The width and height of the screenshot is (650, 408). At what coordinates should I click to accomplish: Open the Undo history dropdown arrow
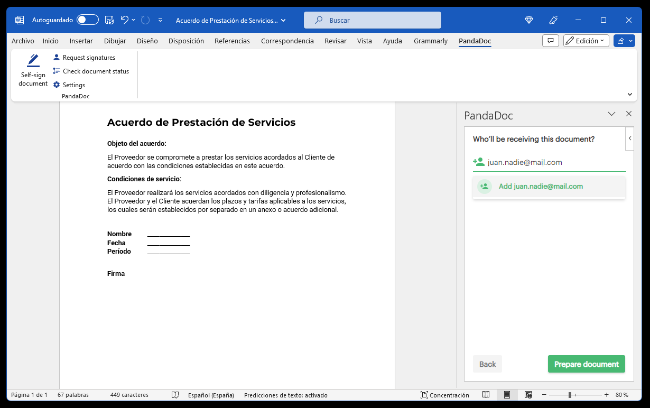(133, 20)
